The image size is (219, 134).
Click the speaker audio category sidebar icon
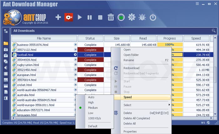[x=6, y=68]
